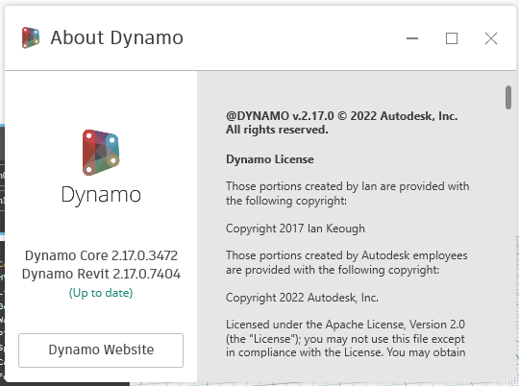This screenshot has width=519, height=386.
Task: Click the "About Dynamo" title bar text
Action: [117, 37]
